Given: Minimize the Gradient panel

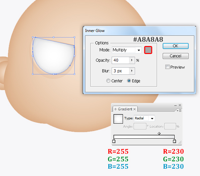Looking at the screenshot, I should pos(175,105).
